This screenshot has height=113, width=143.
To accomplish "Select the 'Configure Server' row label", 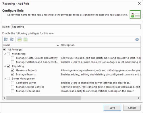I will (x=26, y=83).
